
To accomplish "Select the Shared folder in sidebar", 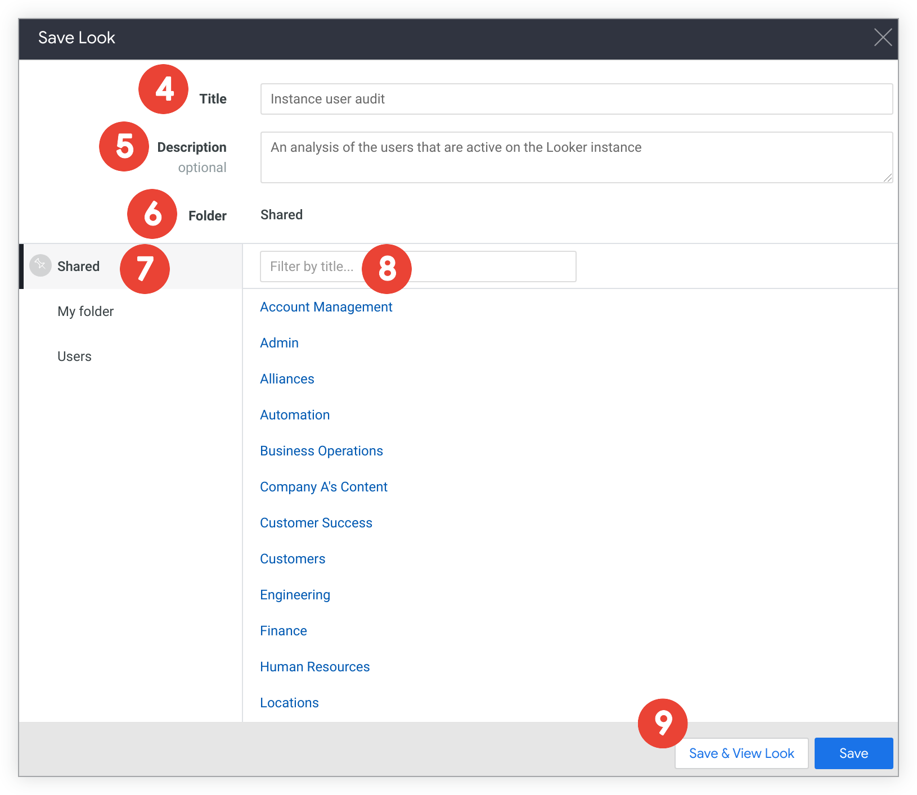I will pos(79,266).
